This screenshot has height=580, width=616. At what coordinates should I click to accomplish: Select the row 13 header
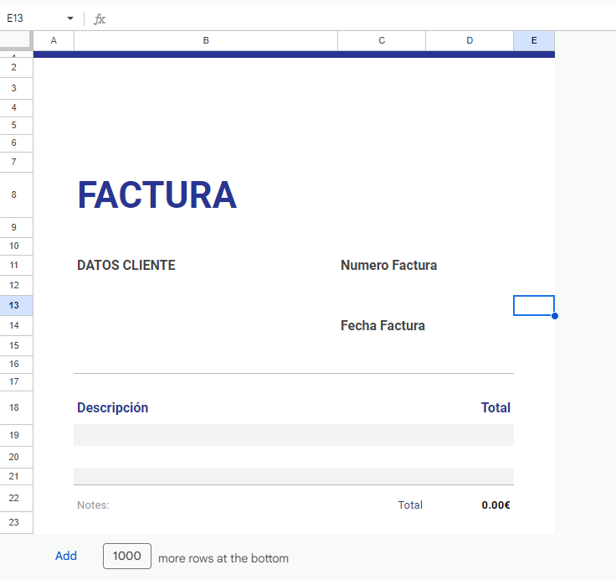(14, 306)
